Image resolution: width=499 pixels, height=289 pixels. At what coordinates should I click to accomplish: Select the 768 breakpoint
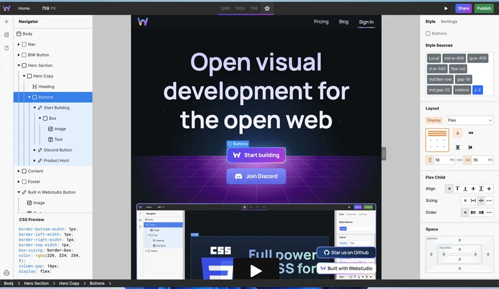(254, 8)
